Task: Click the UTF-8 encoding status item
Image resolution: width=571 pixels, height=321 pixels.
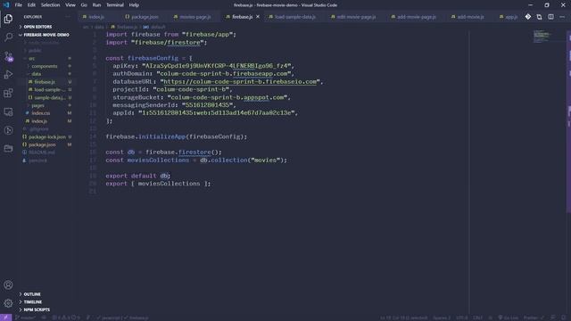Action: click(462, 317)
